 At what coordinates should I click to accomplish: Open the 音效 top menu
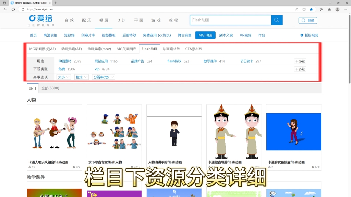[69, 20]
